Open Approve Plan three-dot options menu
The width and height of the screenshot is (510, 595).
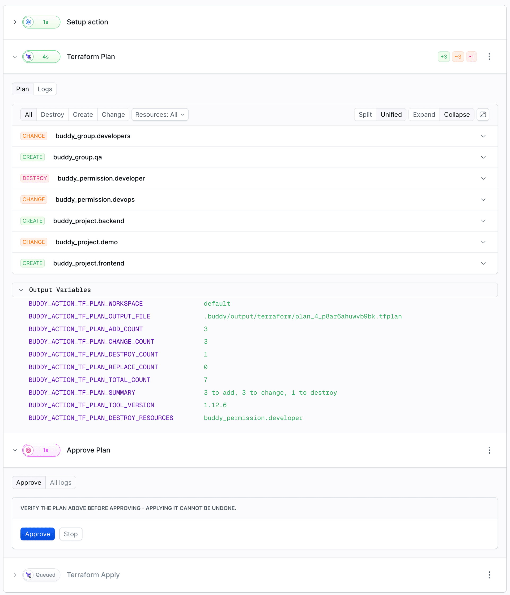click(x=489, y=450)
